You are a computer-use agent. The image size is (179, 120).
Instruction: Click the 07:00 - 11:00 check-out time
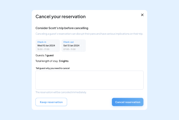[69, 49]
